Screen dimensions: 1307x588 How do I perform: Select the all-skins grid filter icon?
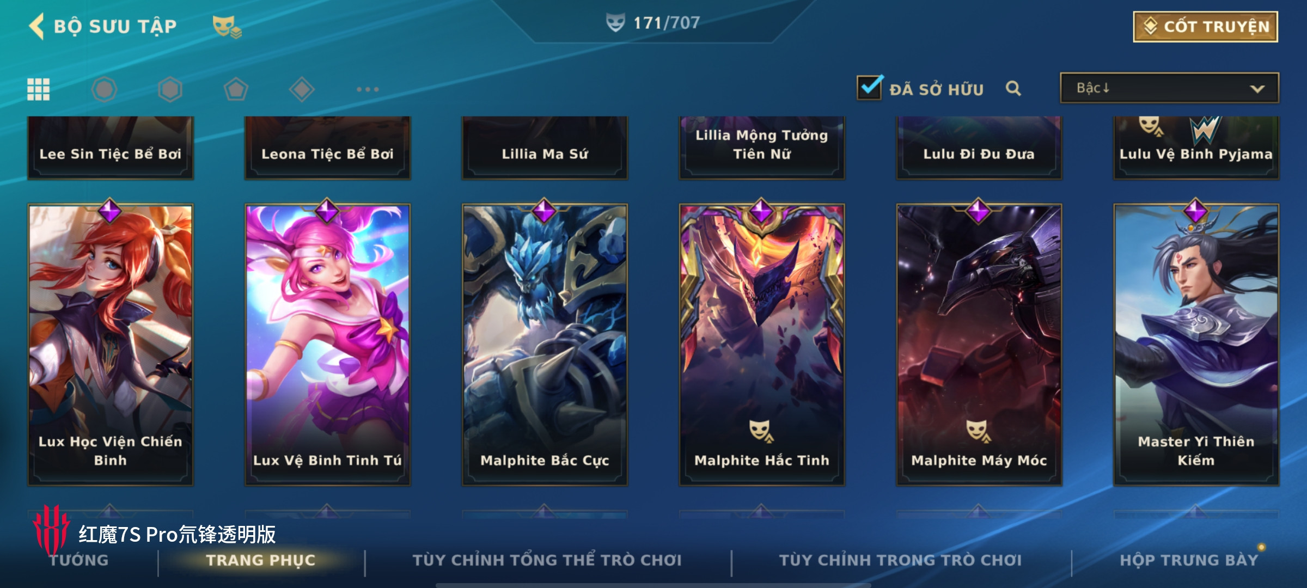coord(38,89)
